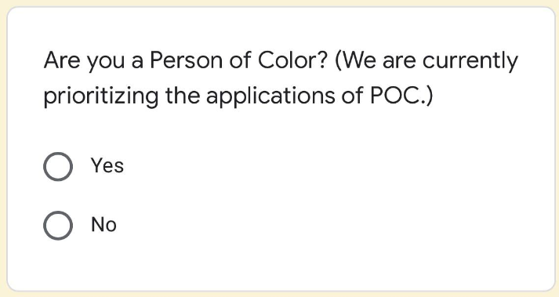Click the "Yes" option label text

click(107, 166)
